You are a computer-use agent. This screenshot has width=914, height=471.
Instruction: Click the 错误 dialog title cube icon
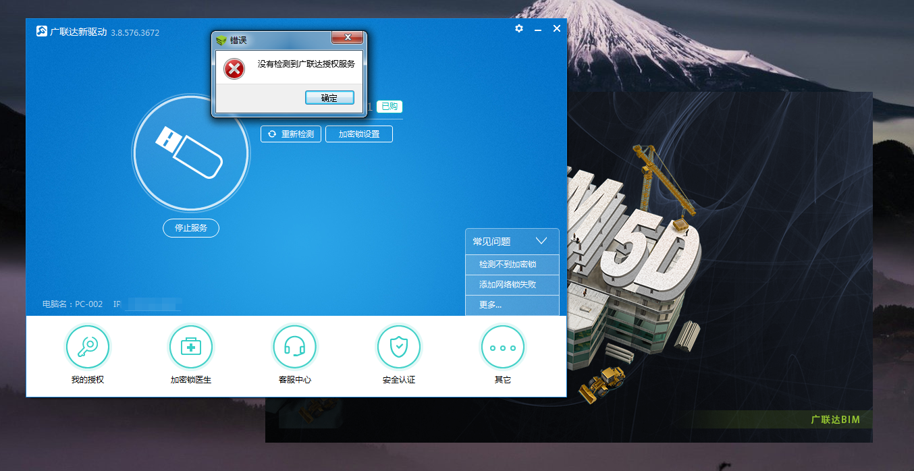tap(221, 40)
